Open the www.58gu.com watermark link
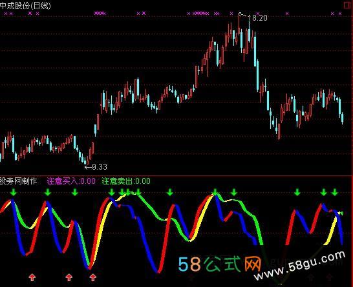Screen dimensions: 353x287 (x=299, y=266)
